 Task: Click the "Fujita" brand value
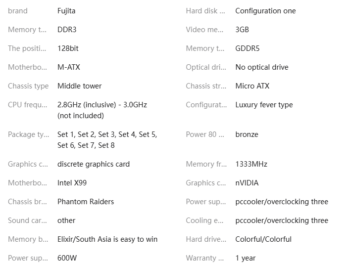[x=66, y=11]
